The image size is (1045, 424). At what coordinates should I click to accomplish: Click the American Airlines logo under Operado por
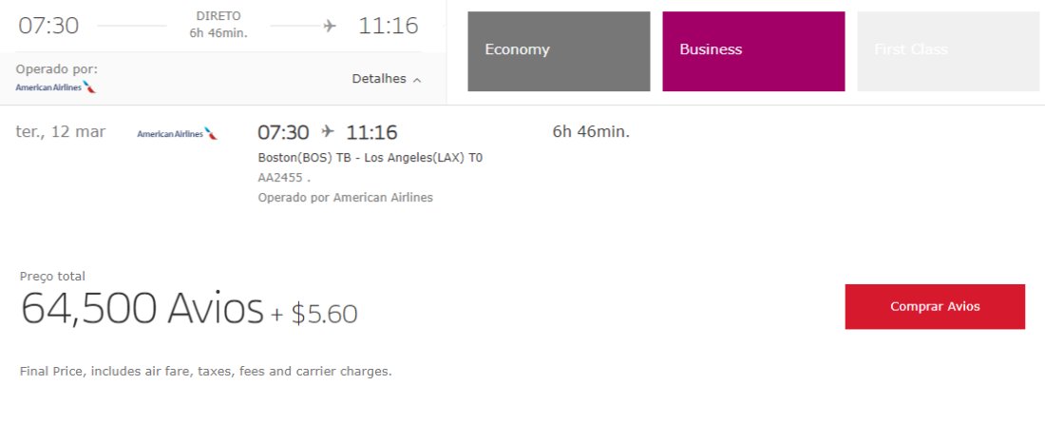point(56,87)
